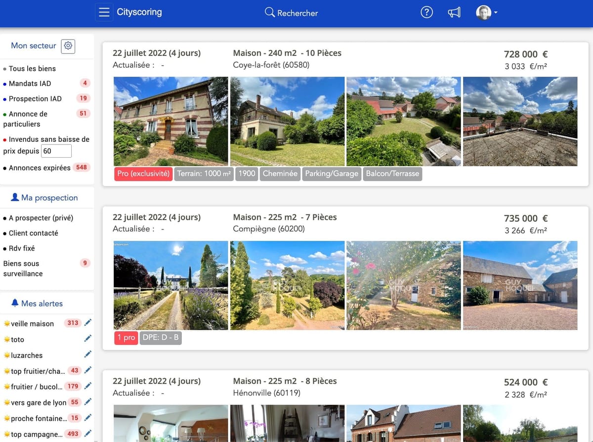Click the help question mark icon

click(426, 12)
